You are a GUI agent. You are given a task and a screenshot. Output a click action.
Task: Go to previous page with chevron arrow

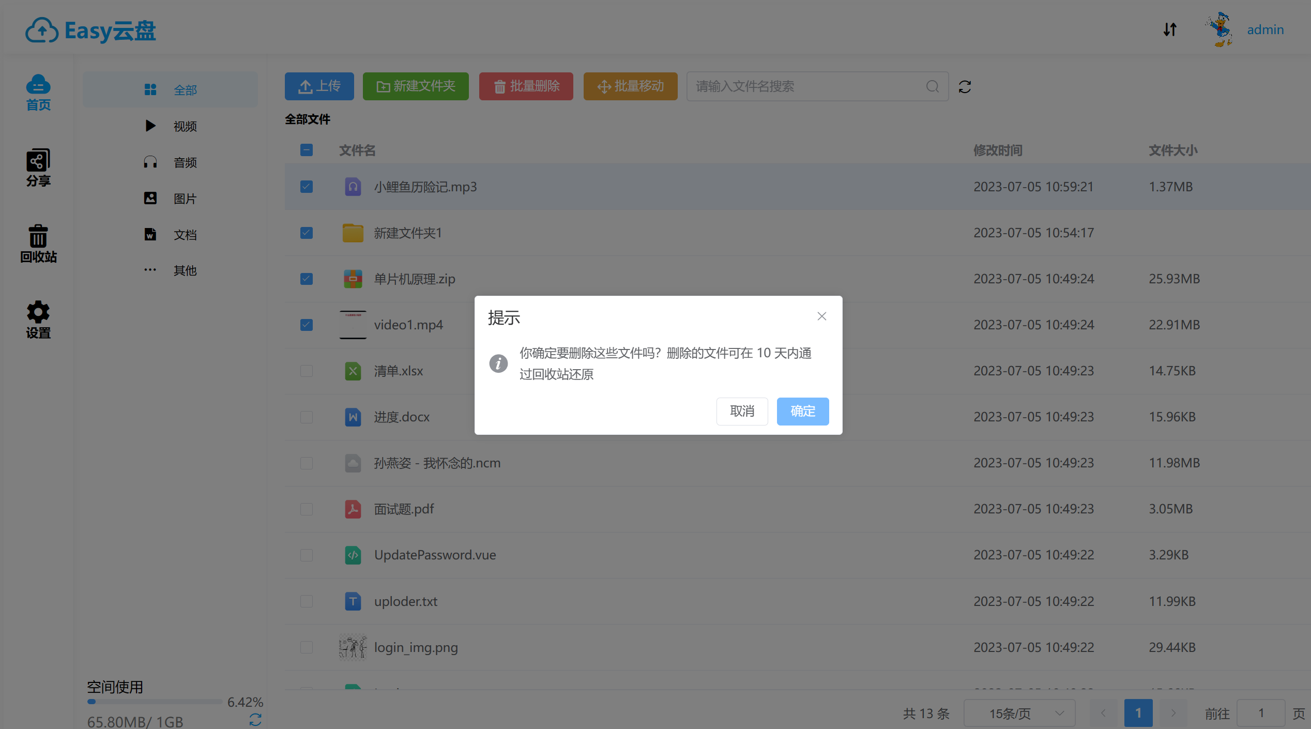point(1104,713)
